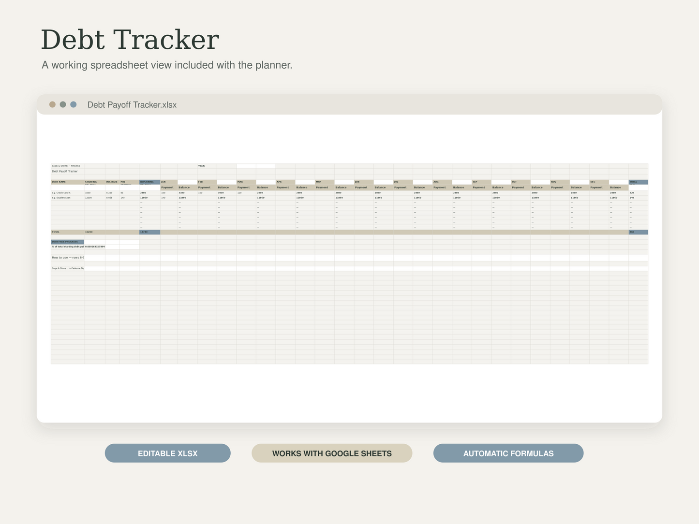The image size is (699, 524).
Task: Click the tan window dot in title bar
Action: coord(52,104)
